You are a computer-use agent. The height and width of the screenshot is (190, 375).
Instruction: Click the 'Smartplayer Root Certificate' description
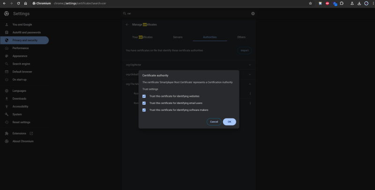tap(187, 82)
